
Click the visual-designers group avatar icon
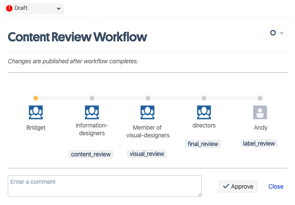pos(147,112)
